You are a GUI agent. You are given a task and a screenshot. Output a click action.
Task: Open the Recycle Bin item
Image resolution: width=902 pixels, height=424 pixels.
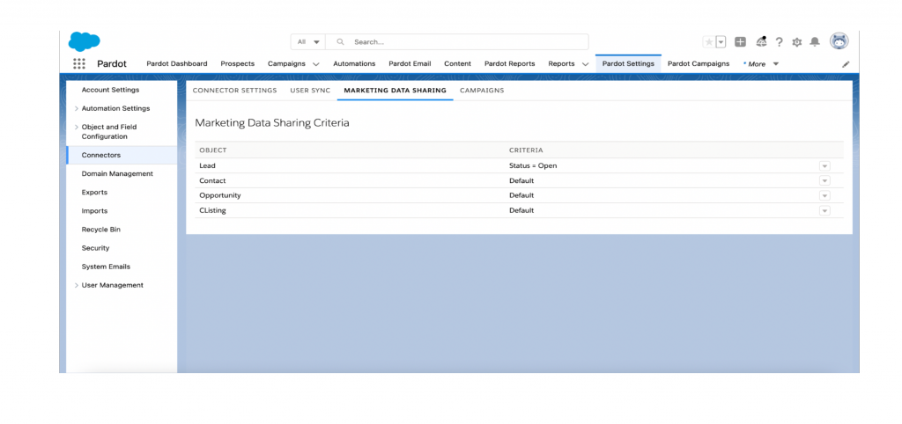pos(101,230)
